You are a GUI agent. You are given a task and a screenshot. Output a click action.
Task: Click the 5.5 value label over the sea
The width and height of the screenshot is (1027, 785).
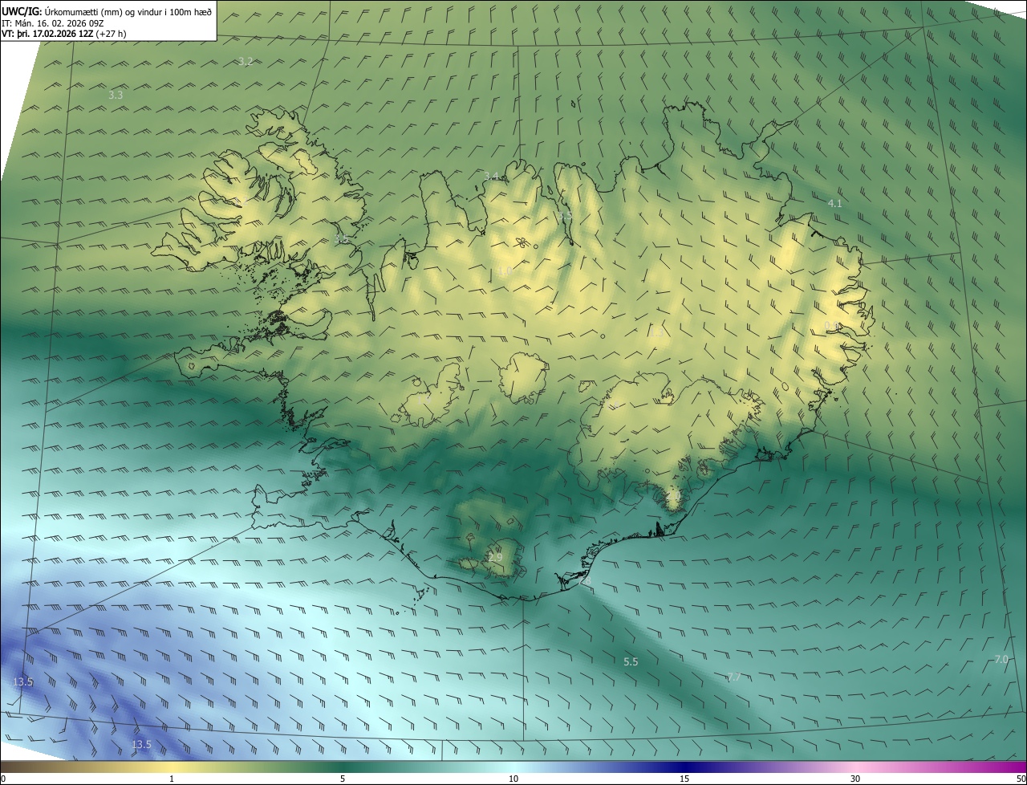(x=631, y=662)
